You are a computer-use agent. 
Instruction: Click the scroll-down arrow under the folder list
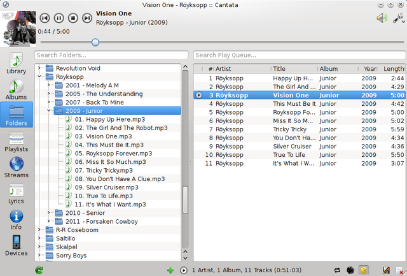(x=185, y=258)
